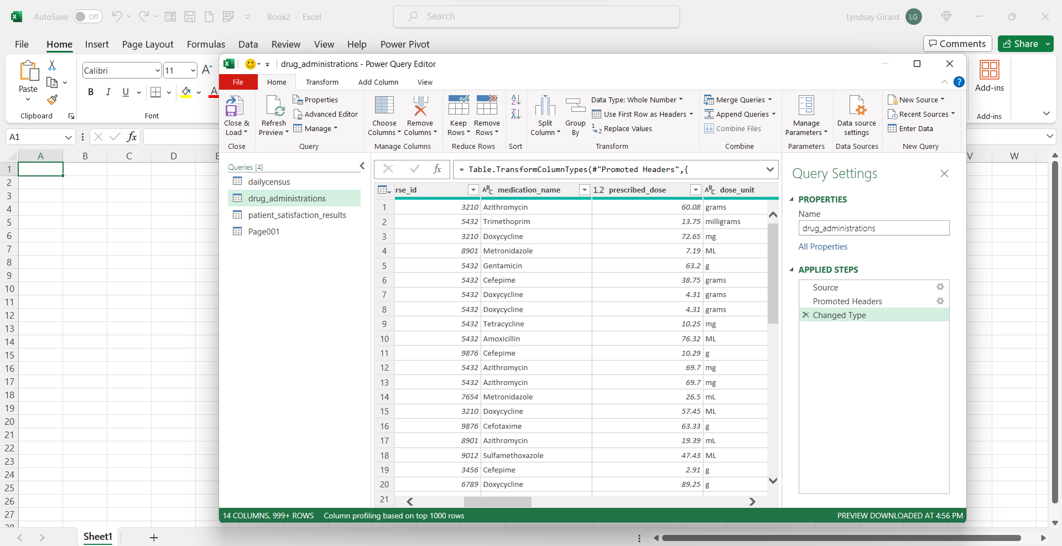Click Replace Values in the Transform group
The image size is (1062, 546).
pos(622,128)
